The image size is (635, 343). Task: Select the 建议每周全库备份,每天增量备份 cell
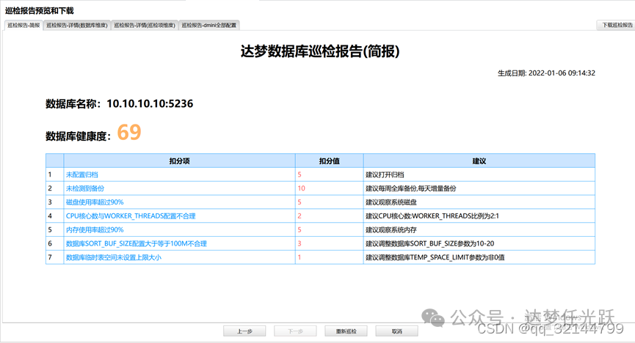pos(479,188)
